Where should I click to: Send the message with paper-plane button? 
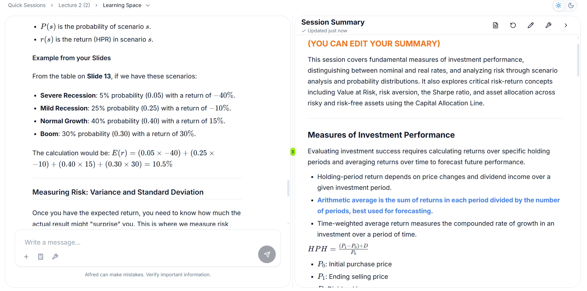click(267, 255)
